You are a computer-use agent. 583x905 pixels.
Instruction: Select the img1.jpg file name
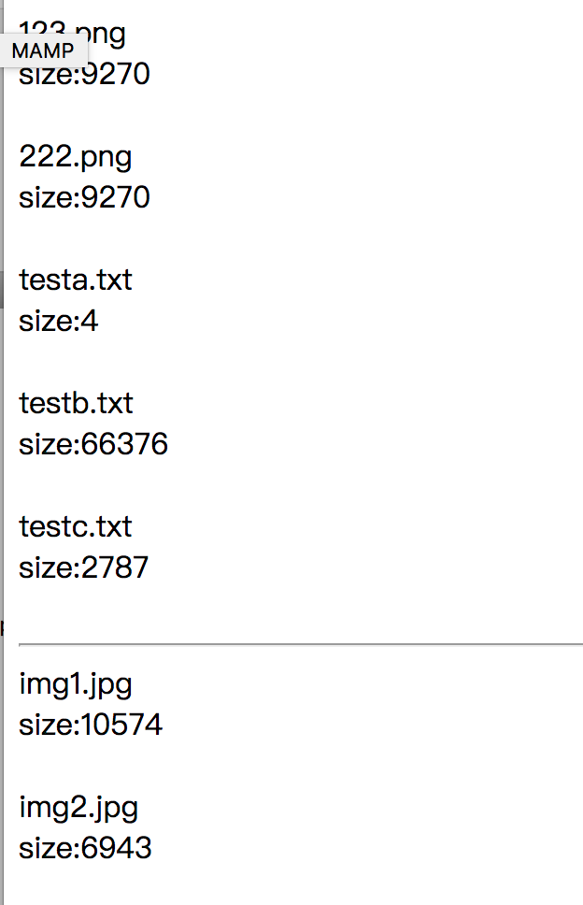pyautogui.click(x=76, y=685)
